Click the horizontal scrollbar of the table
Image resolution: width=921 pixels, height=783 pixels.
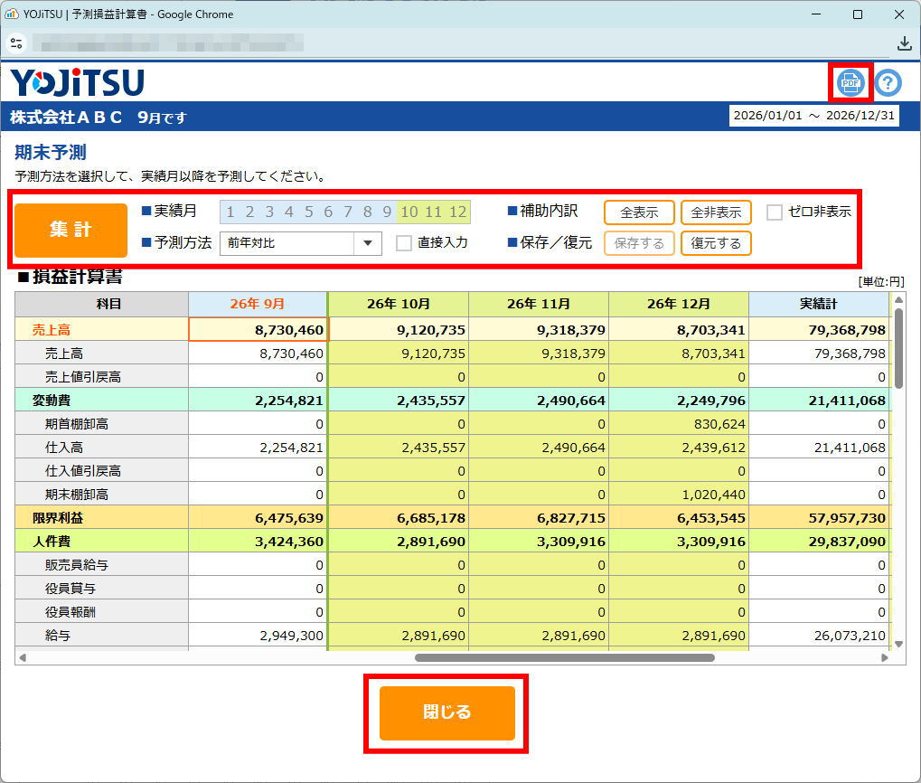point(564,657)
